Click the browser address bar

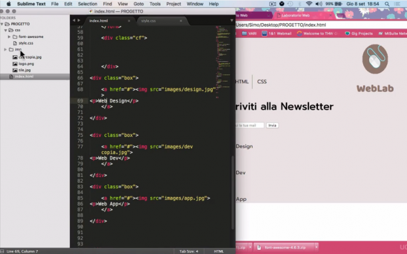321,25
